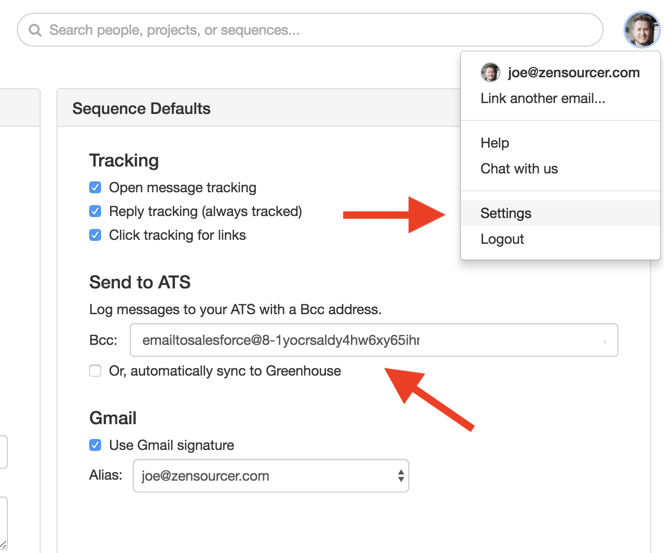664x553 pixels.
Task: Uncheck Click tracking for links
Action: 95,235
